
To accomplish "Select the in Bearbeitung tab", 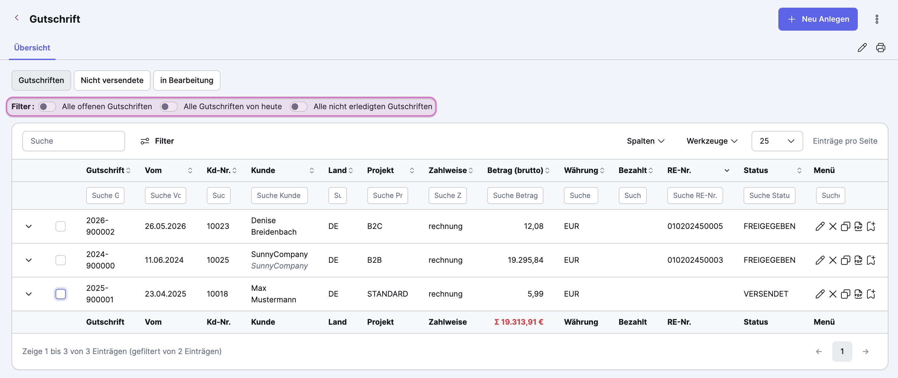I will (x=186, y=80).
